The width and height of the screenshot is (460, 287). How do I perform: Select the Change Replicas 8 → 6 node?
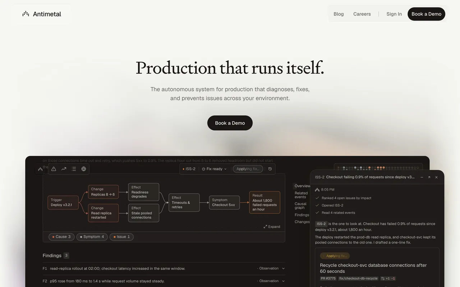103,192
